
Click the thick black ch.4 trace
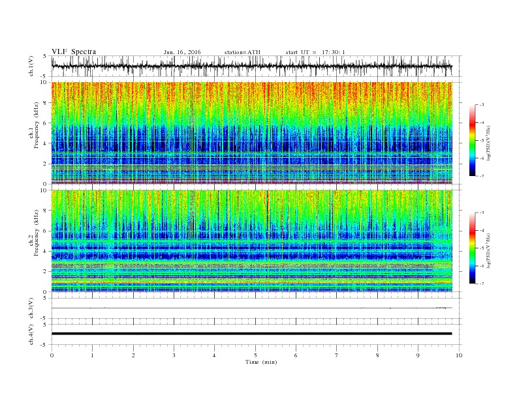click(x=251, y=334)
